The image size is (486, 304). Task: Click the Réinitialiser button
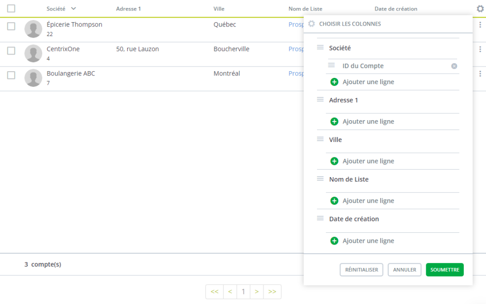point(361,270)
